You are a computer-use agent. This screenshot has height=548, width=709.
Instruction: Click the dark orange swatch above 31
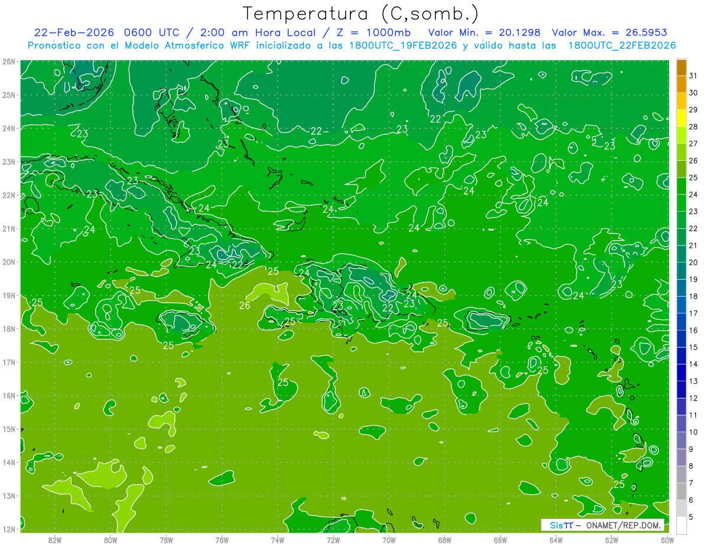pos(682,67)
